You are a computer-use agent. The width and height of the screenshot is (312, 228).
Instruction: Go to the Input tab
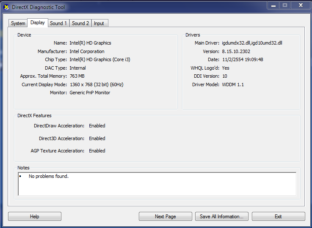(99, 23)
